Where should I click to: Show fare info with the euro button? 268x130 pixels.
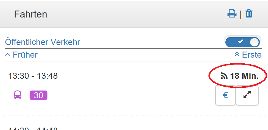(x=225, y=95)
